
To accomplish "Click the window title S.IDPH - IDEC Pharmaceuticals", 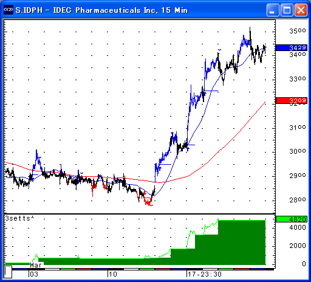I will click(101, 10).
